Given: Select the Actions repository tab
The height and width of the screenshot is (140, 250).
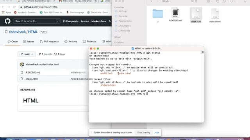Looking at the screenshot, I should coord(71,42).
